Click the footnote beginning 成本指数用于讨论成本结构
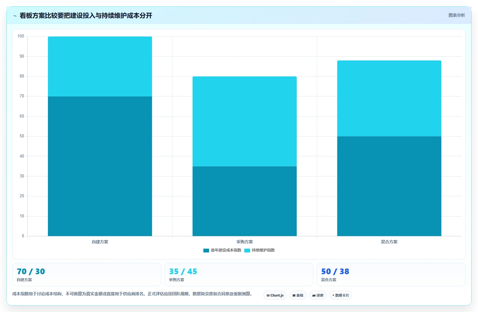The image size is (478, 312). click(132, 294)
